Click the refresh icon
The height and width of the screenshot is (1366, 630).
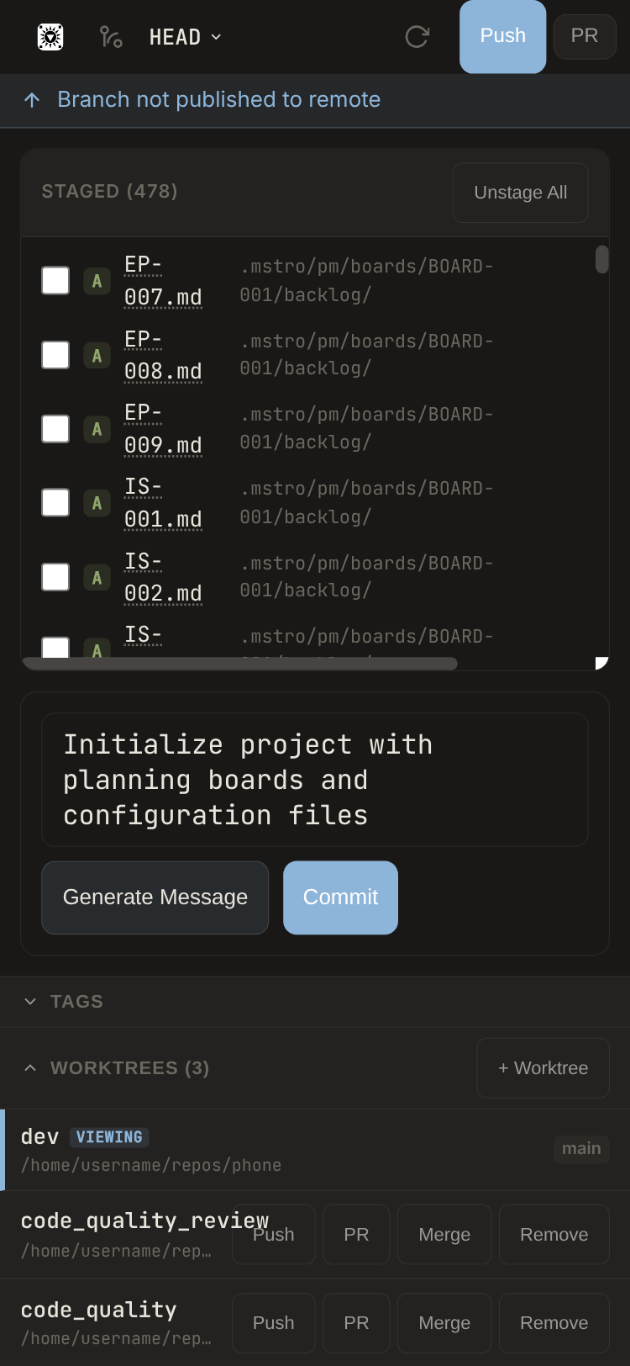417,37
